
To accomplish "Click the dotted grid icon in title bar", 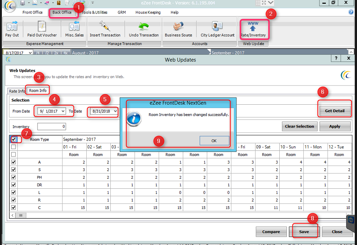I will coord(258,3).
